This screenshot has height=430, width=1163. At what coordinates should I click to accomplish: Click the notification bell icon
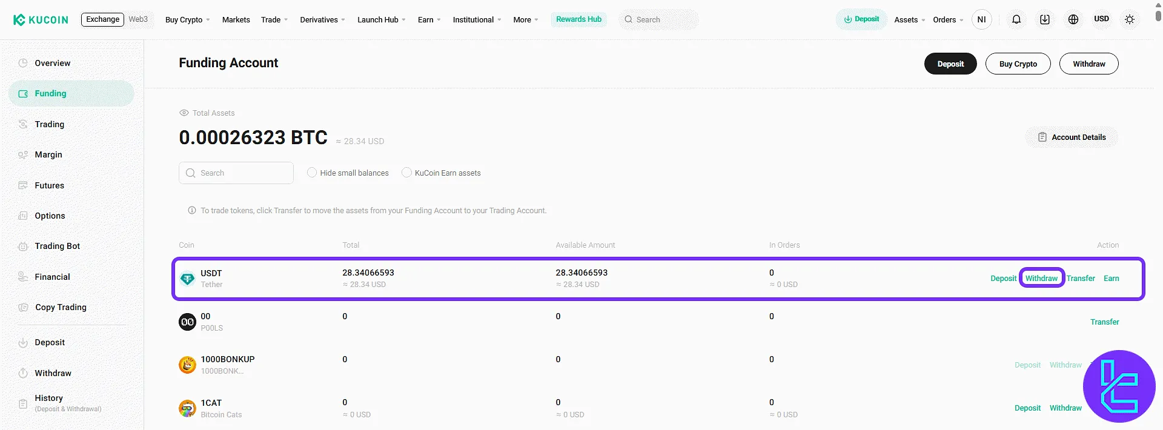tap(1016, 19)
